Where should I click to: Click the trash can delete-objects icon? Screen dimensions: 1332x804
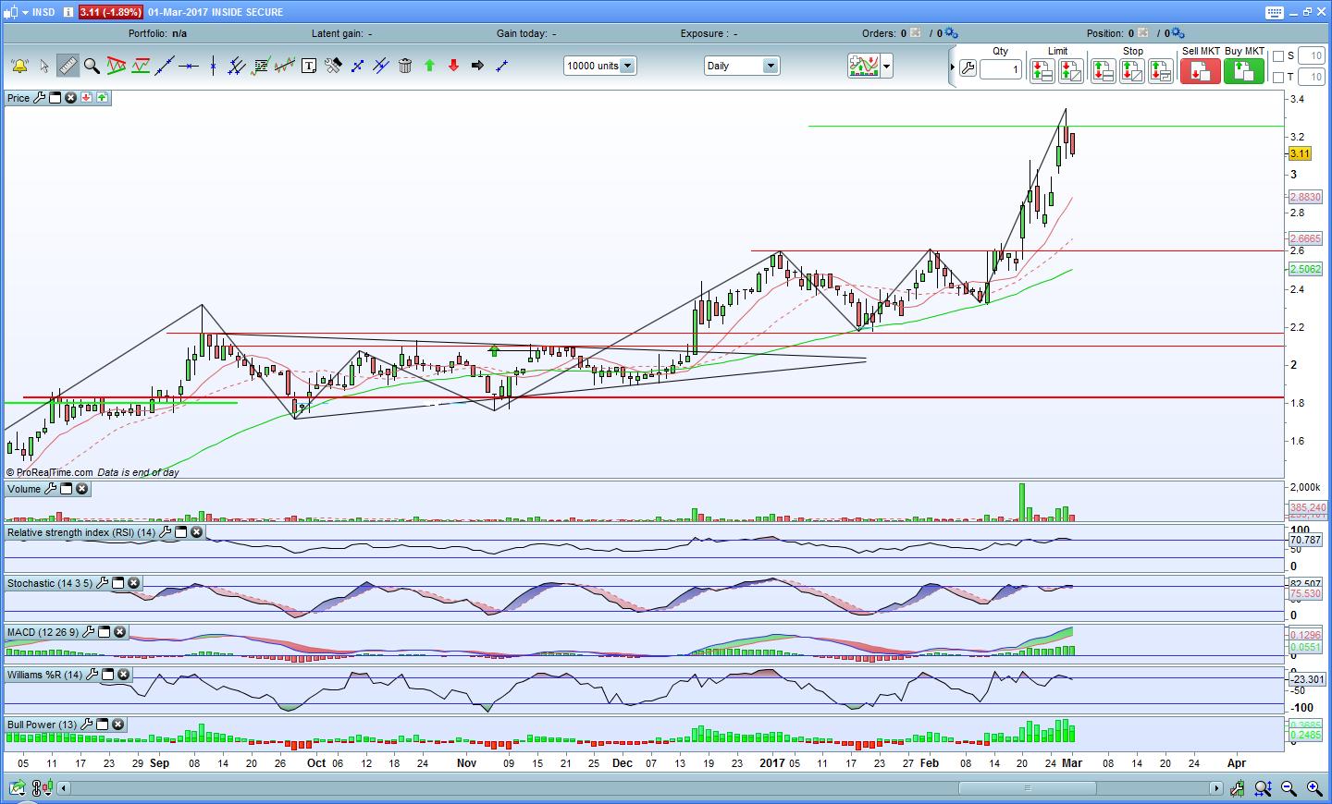pyautogui.click(x=405, y=66)
